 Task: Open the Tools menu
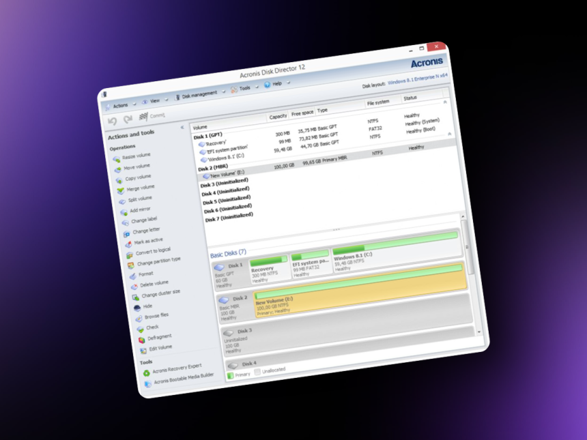coord(245,88)
